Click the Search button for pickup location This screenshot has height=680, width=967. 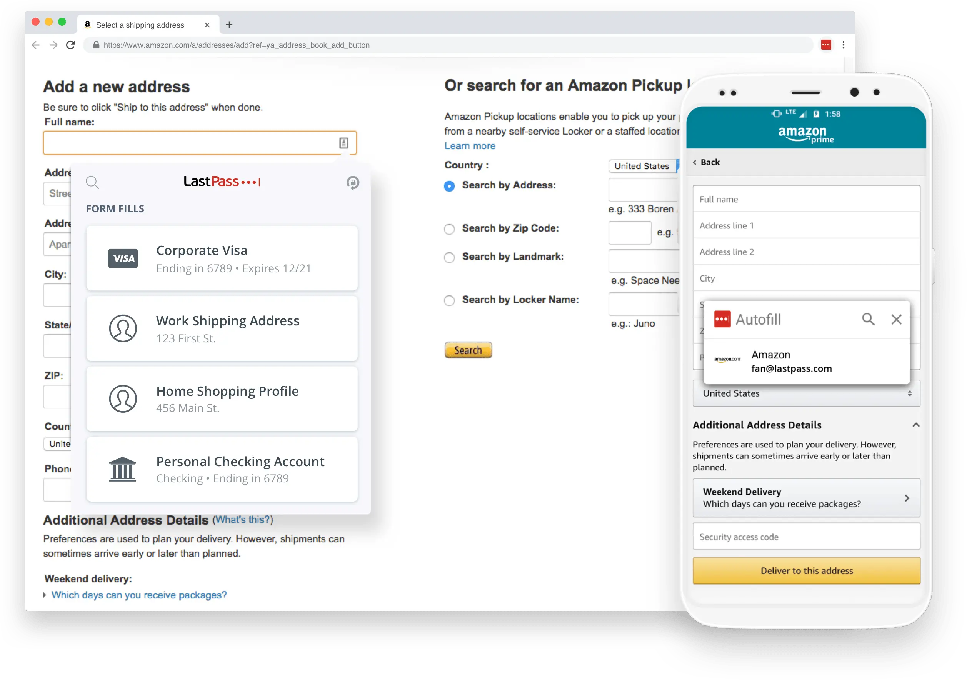[x=469, y=350]
